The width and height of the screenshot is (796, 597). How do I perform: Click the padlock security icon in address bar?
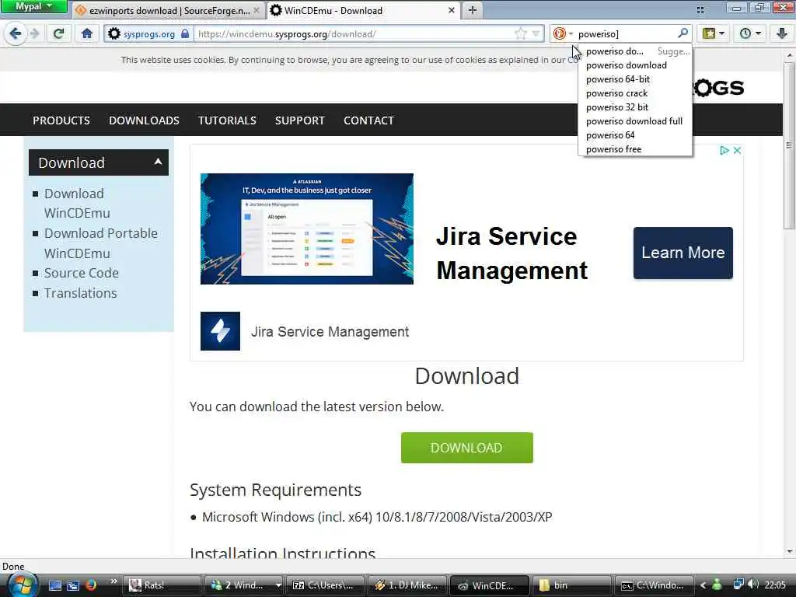coord(185,34)
